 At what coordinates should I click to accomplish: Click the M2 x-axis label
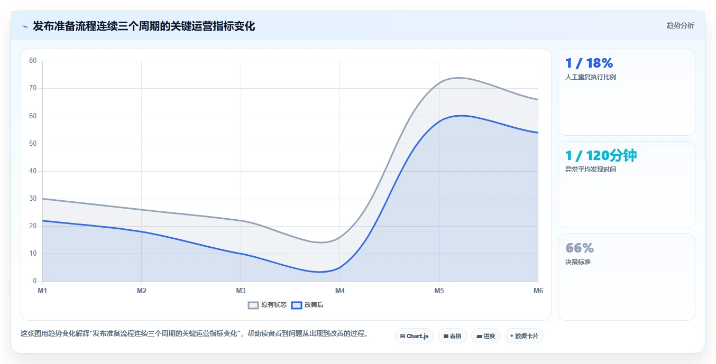pyautogui.click(x=142, y=291)
